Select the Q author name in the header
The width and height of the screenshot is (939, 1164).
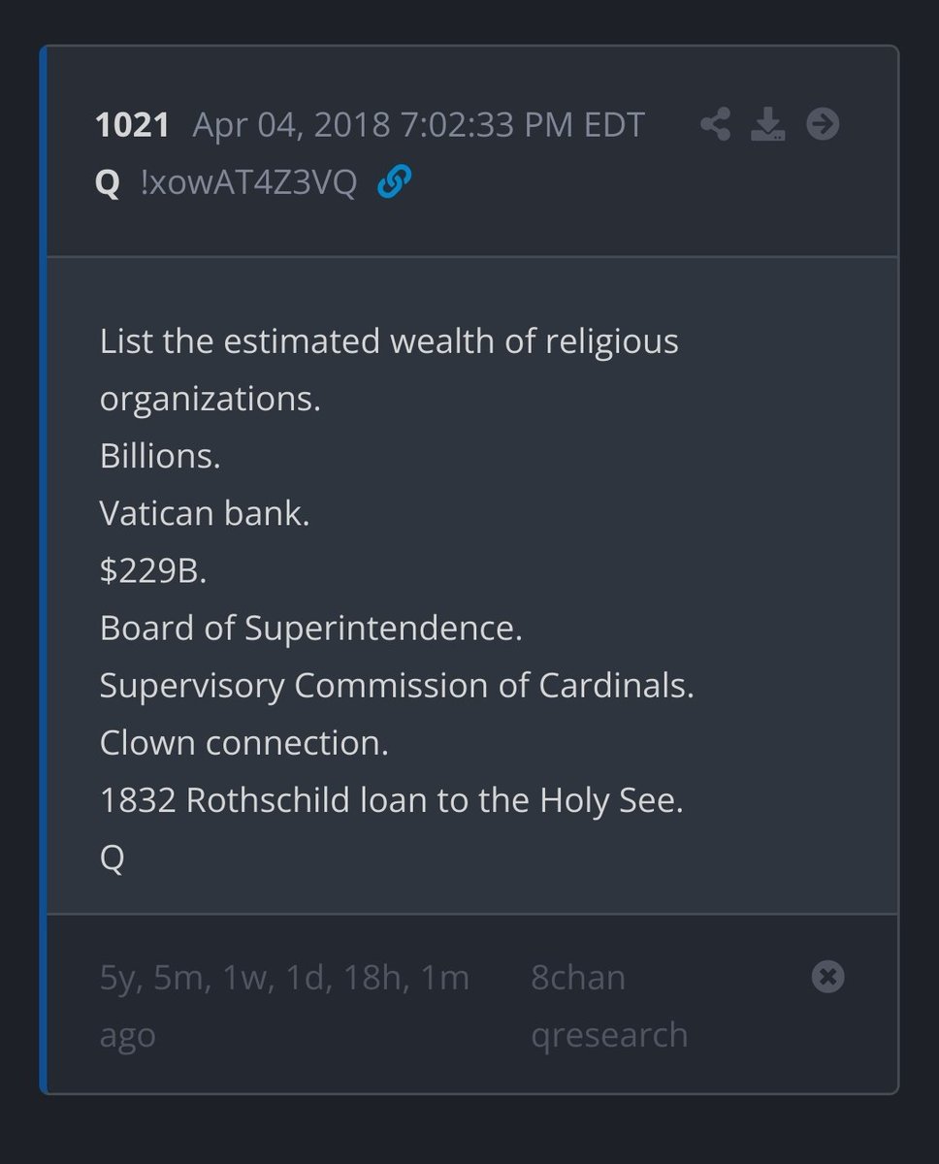(x=107, y=182)
